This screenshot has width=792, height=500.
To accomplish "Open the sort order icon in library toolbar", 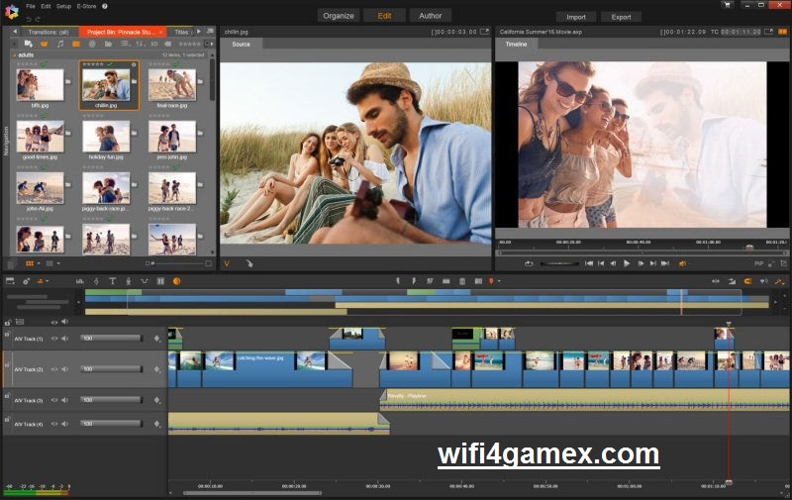I will [x=140, y=44].
